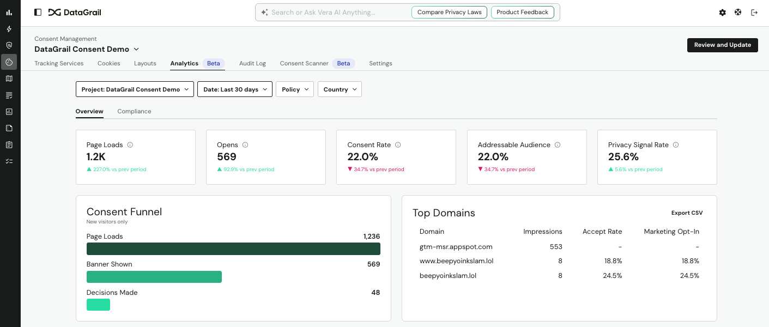Click the document file sidebar icon
Screen dimensions: 769x327
coord(9,128)
